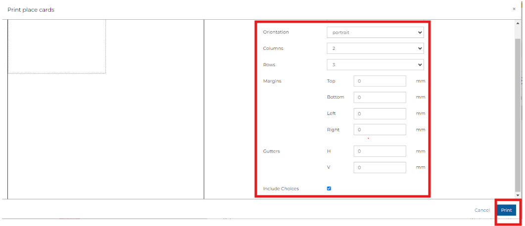Click the Cancel link
This screenshot has width=525, height=226.
point(482,210)
